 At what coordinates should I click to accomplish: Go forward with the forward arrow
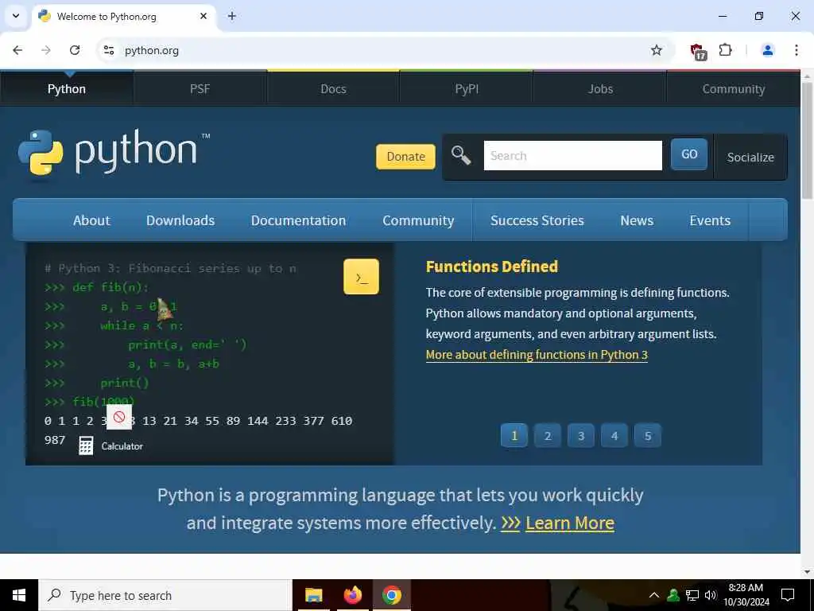pyautogui.click(x=46, y=50)
